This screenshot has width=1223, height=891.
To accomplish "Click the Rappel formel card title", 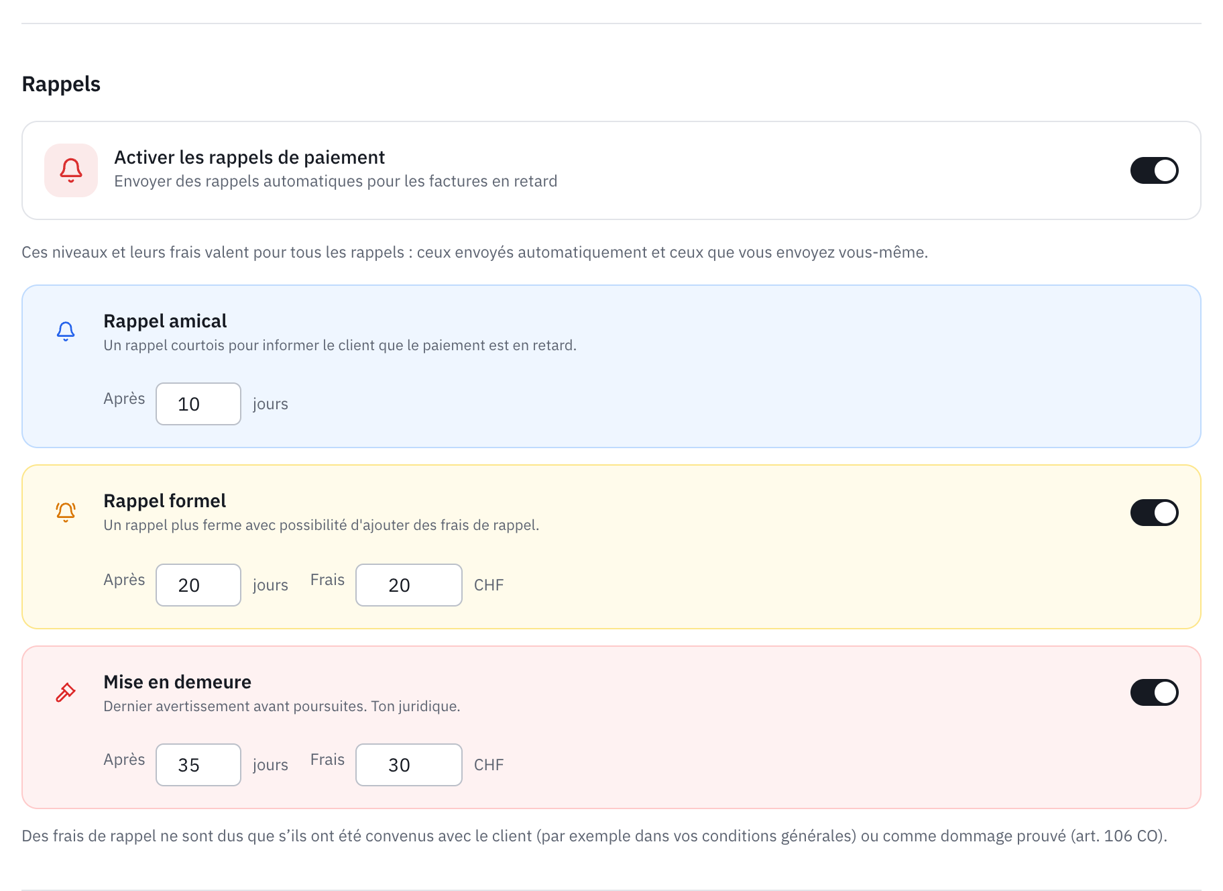I will coord(165,501).
